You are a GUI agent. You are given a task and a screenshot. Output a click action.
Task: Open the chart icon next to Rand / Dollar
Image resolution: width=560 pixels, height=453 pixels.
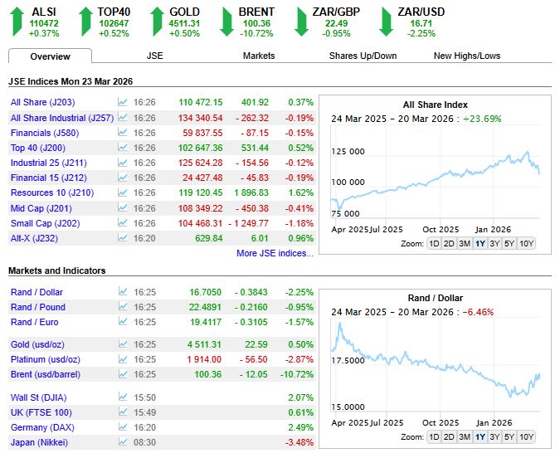[x=123, y=292]
